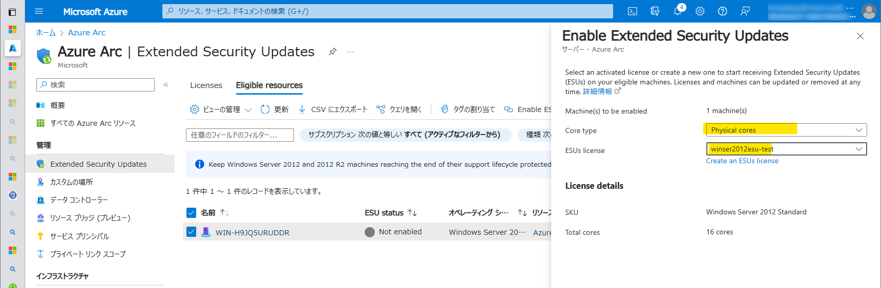
Task: Sort by the ESU status column arrows
Action: click(x=412, y=213)
